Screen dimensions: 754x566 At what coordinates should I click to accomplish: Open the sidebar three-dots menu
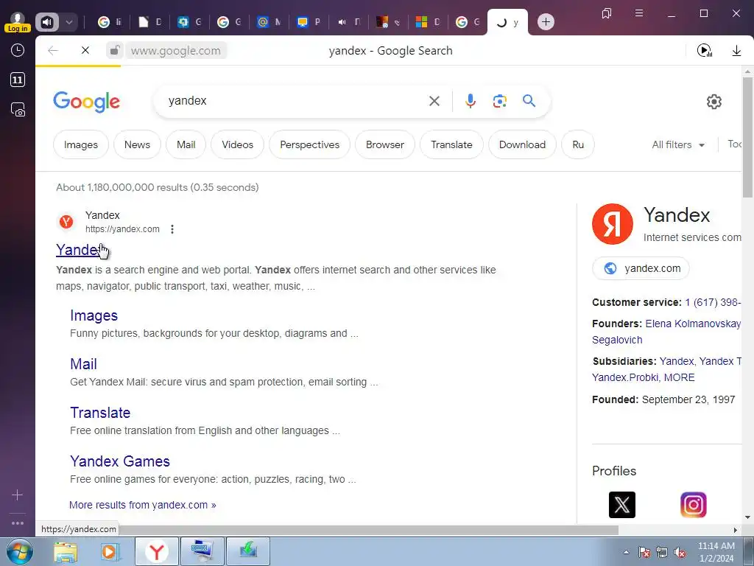(x=18, y=523)
